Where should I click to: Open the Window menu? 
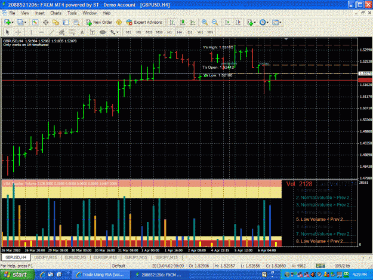click(x=90, y=13)
